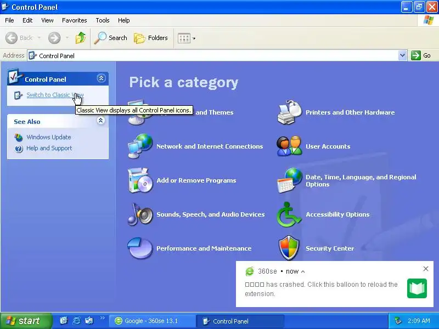Open Sounds, Speech, and Audio speaker icon

(140, 214)
